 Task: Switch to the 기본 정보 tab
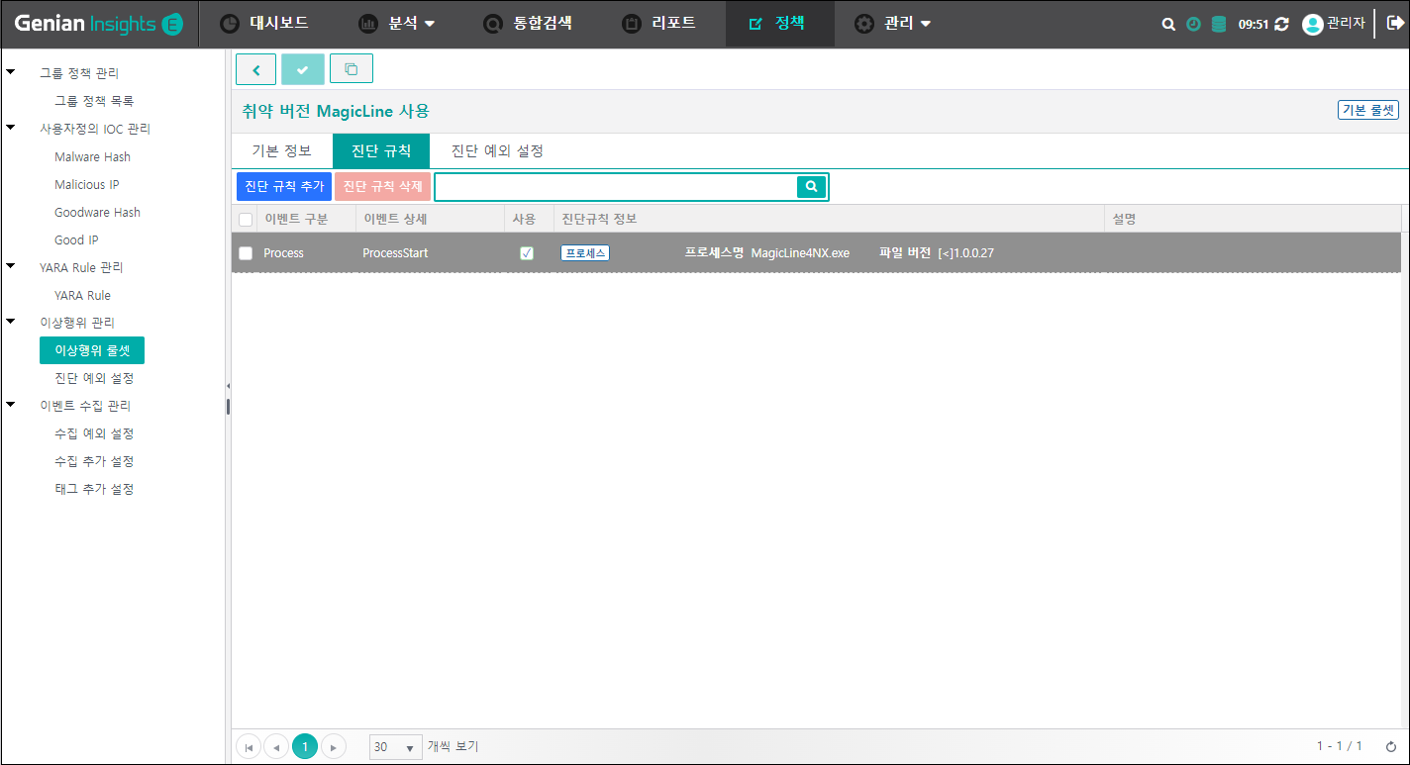tap(282, 151)
